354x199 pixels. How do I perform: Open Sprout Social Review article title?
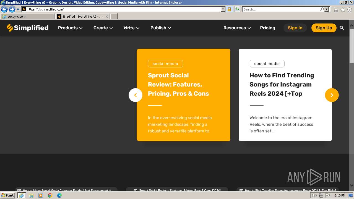click(178, 84)
